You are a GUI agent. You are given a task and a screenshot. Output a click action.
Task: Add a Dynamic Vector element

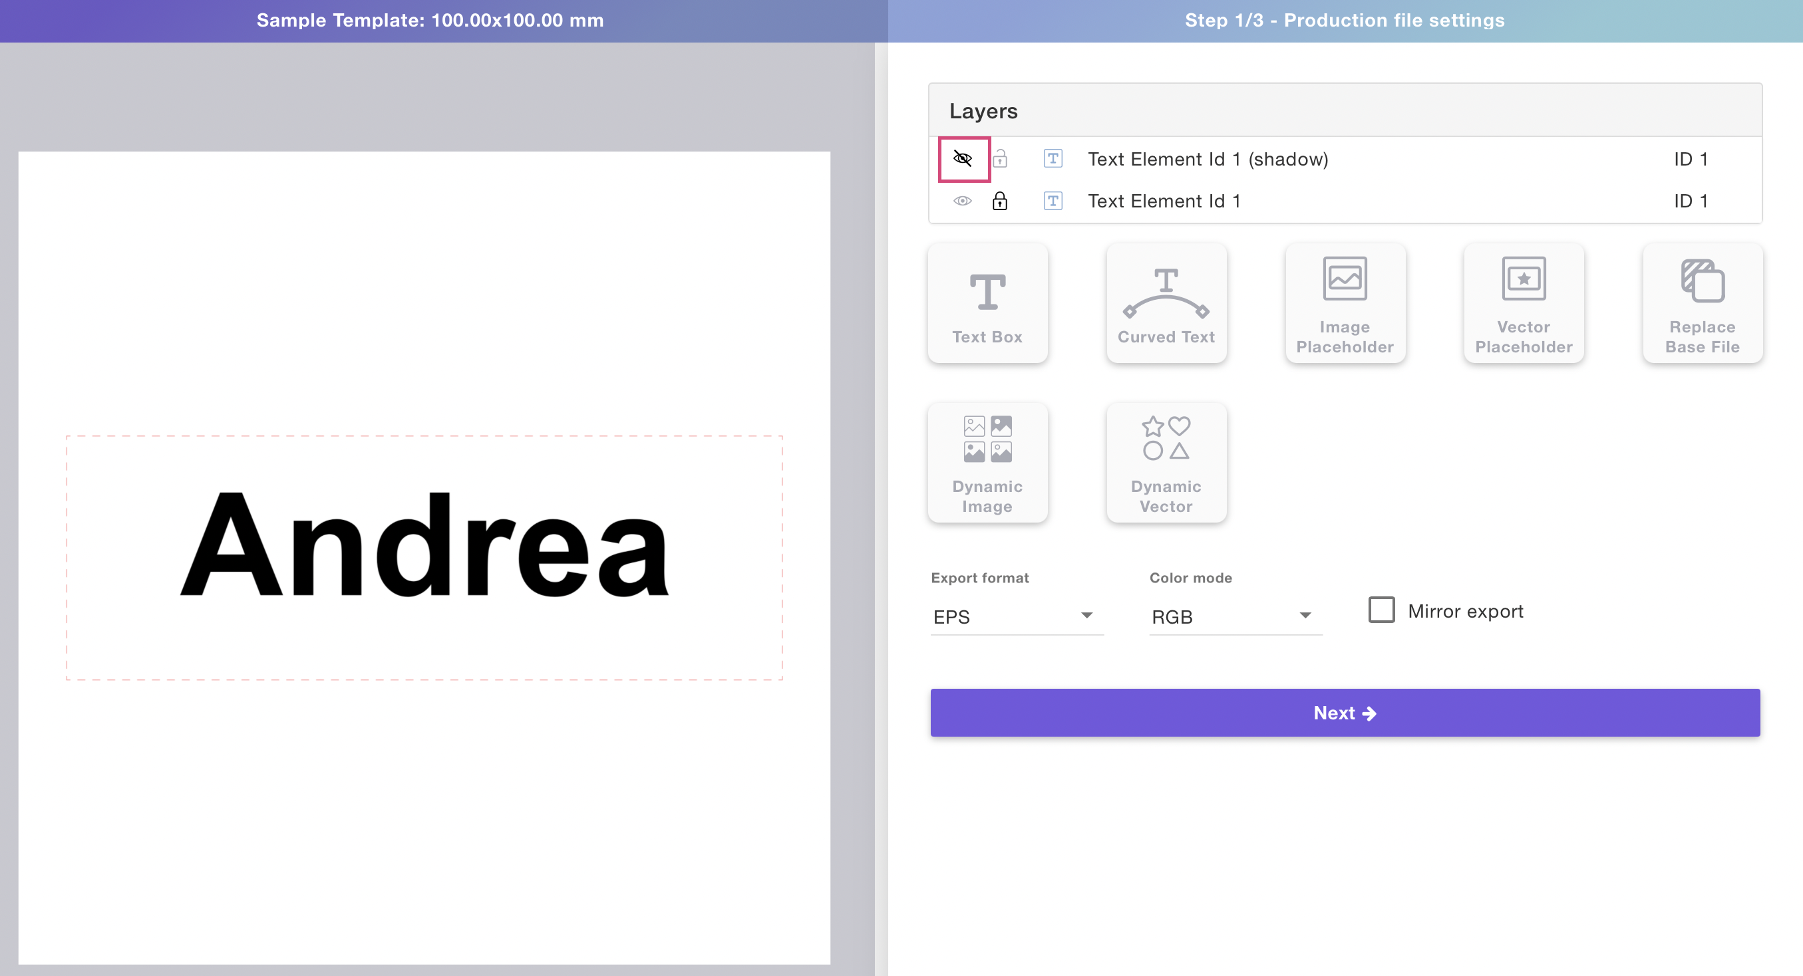pyautogui.click(x=1166, y=463)
